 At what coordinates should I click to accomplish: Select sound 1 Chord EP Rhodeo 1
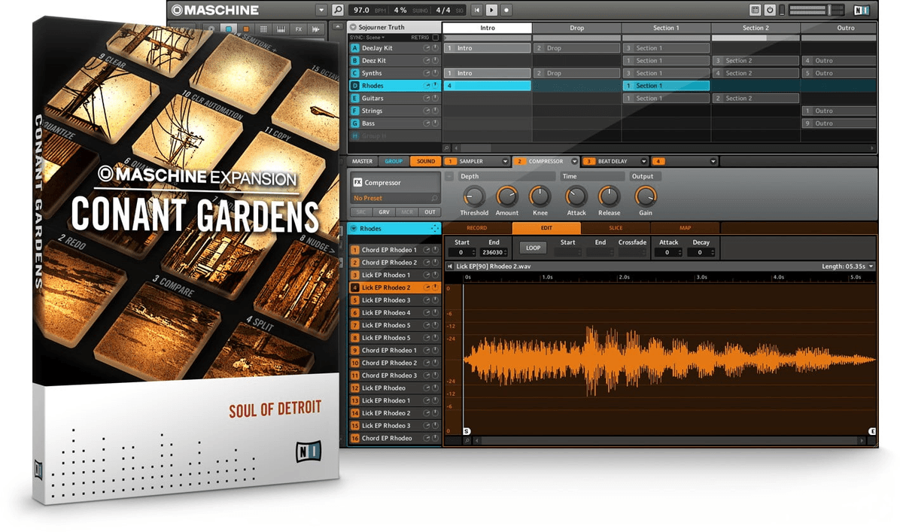pos(395,250)
